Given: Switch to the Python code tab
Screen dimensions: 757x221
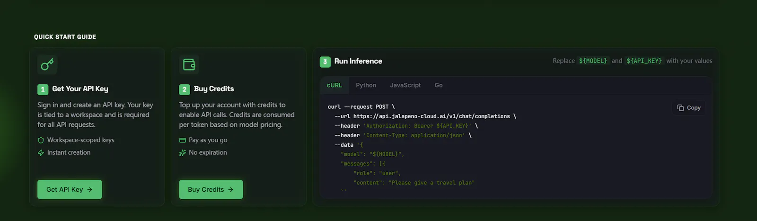Looking at the screenshot, I should [x=366, y=85].
